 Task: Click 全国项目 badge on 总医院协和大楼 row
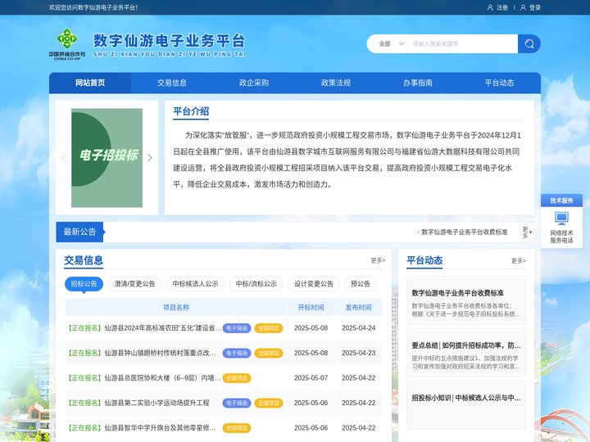(x=237, y=377)
